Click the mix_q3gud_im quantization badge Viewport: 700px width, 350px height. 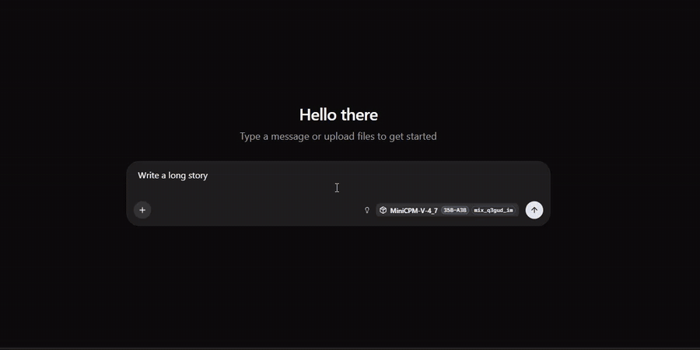point(493,210)
